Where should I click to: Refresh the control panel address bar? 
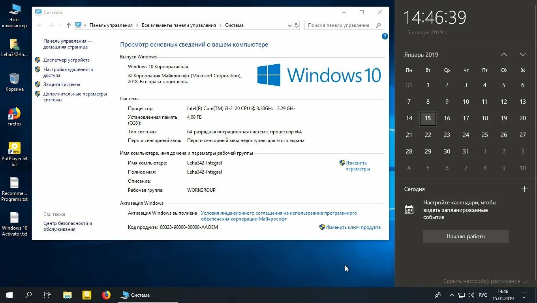[x=297, y=25]
